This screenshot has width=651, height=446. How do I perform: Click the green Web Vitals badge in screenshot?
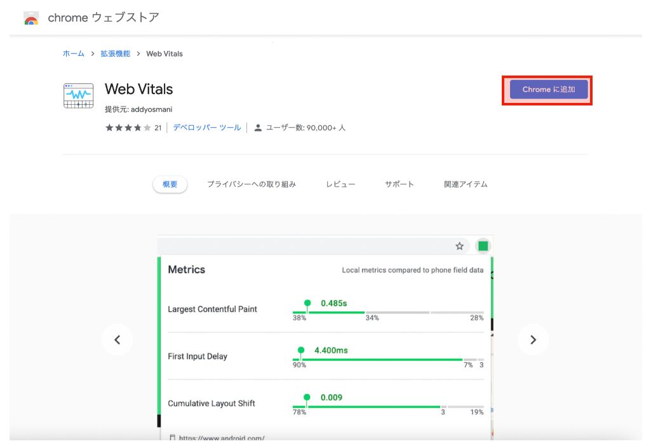click(x=483, y=245)
